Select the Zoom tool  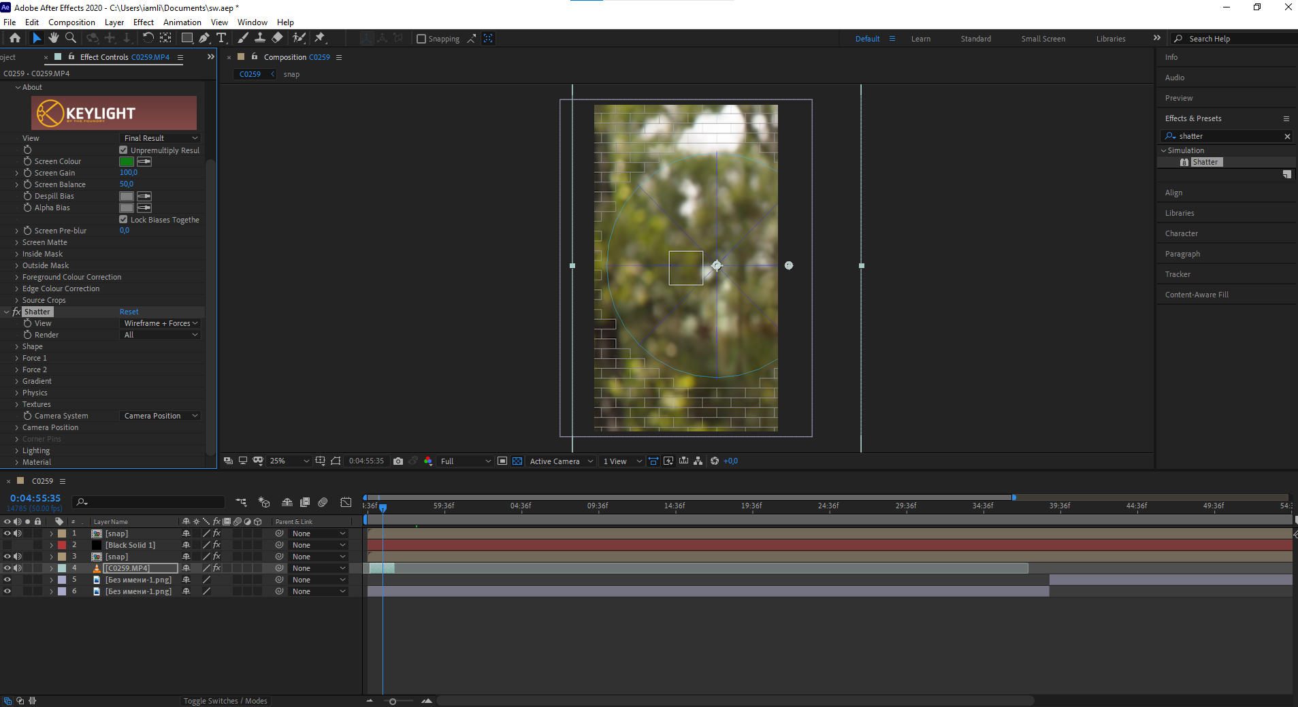(71, 38)
